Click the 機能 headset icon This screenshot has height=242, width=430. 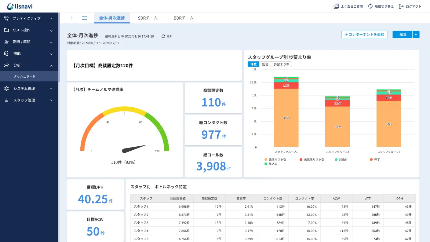(x=6, y=53)
